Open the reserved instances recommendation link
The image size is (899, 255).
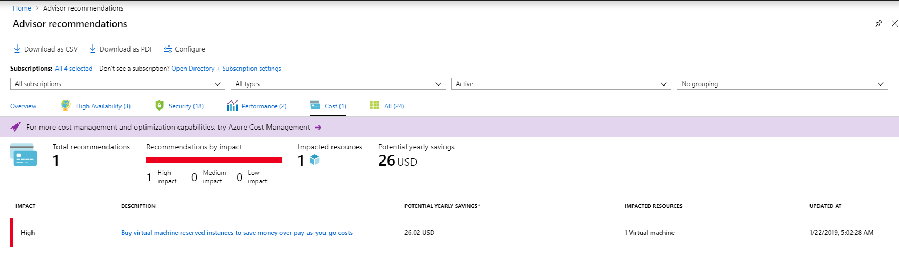[237, 233]
